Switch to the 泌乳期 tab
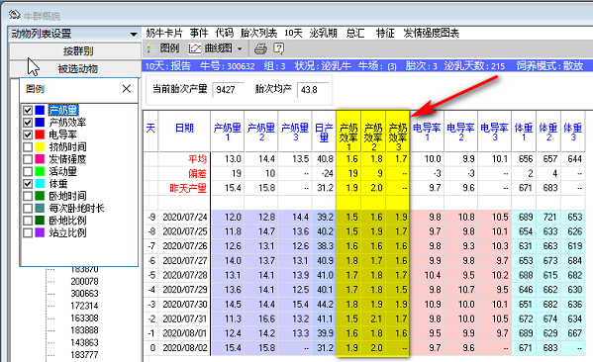593x362 pixels. [324, 34]
